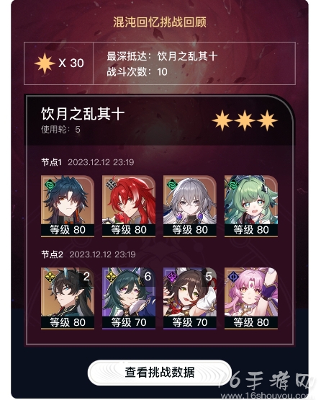Image resolution: width=321 pixels, height=400 pixels.
Task: Click the 饮月之乱其十 stage title
Action: (x=83, y=114)
